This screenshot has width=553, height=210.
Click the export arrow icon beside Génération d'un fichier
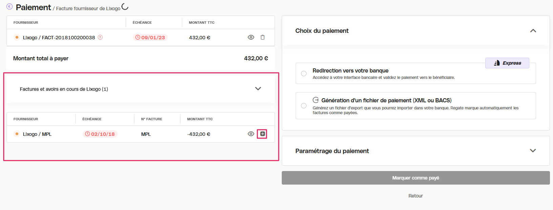(x=316, y=100)
